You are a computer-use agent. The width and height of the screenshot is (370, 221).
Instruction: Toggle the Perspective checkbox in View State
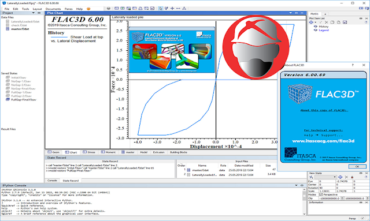(x=321, y=195)
